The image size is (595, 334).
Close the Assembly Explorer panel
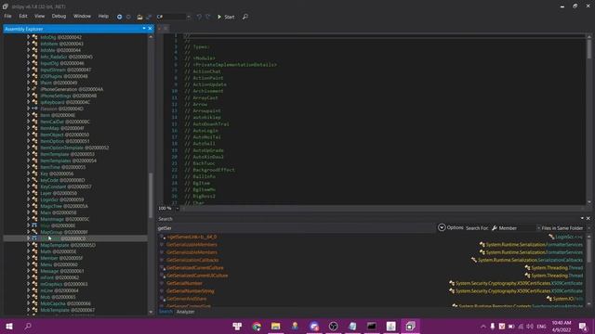[x=150, y=29]
